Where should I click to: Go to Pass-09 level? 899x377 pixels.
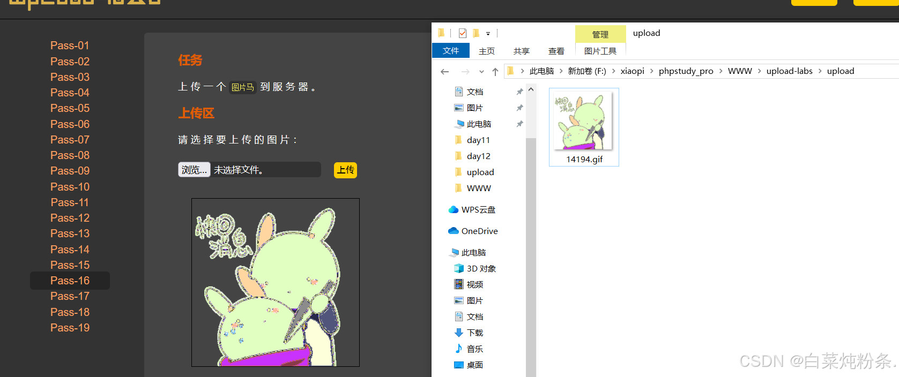tap(70, 171)
